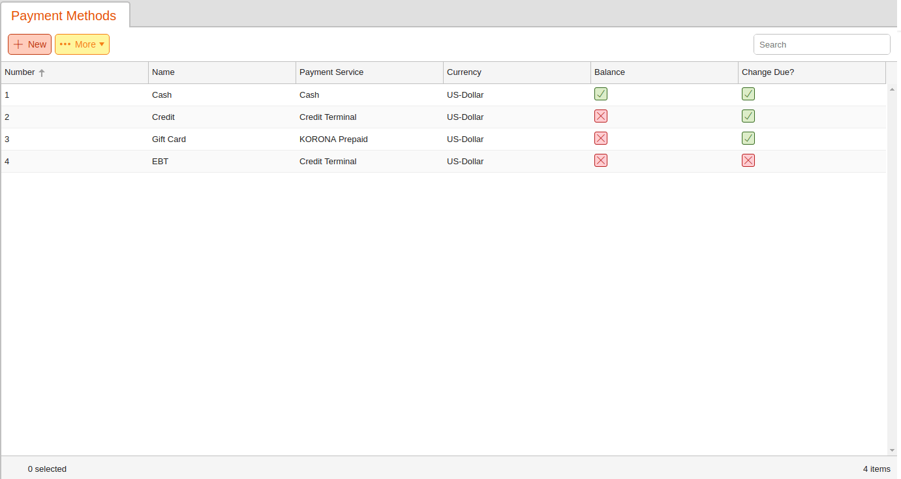Click the Gift Card row Balance cross icon
This screenshot has height=479, width=901.
(601, 138)
